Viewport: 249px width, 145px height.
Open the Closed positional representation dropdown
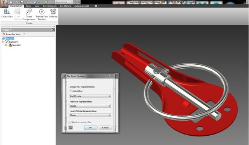coord(90,106)
